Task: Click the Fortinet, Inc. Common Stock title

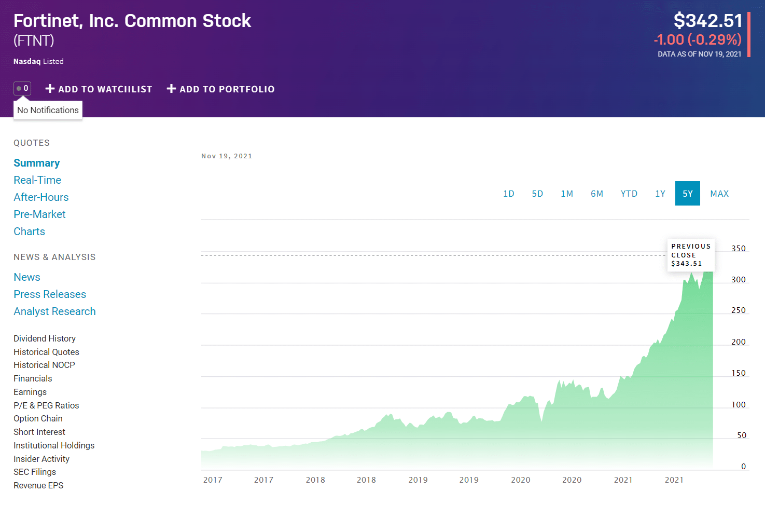Action: coord(132,21)
